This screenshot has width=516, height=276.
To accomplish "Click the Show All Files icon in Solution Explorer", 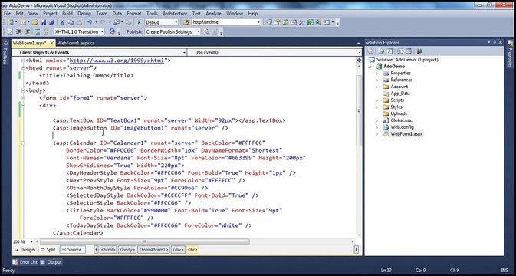I will (381, 51).
